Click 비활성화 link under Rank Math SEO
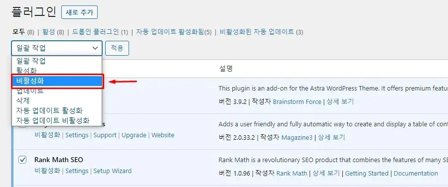448x187 pixels. pyautogui.click(x=47, y=171)
